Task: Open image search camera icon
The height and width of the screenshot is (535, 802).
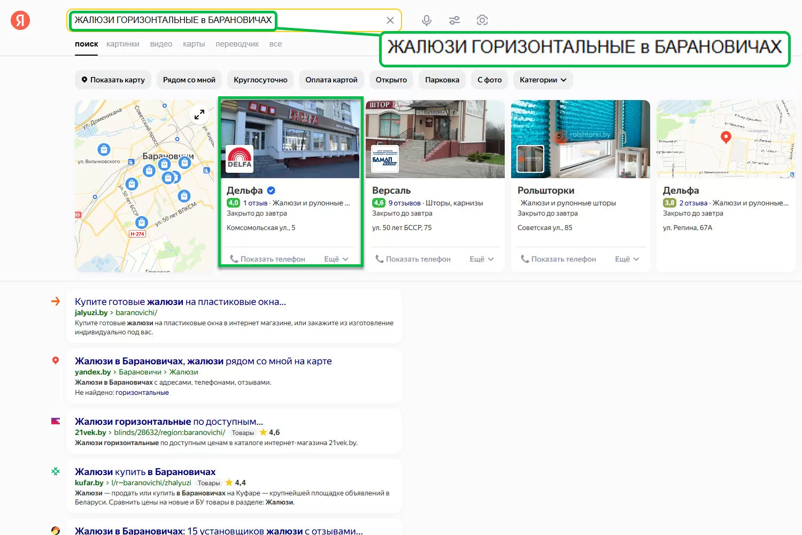Action: 482,20
